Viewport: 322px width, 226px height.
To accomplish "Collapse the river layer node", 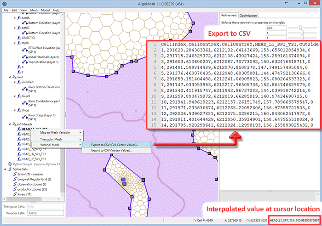I will pyautogui.click(x=10, y=77).
